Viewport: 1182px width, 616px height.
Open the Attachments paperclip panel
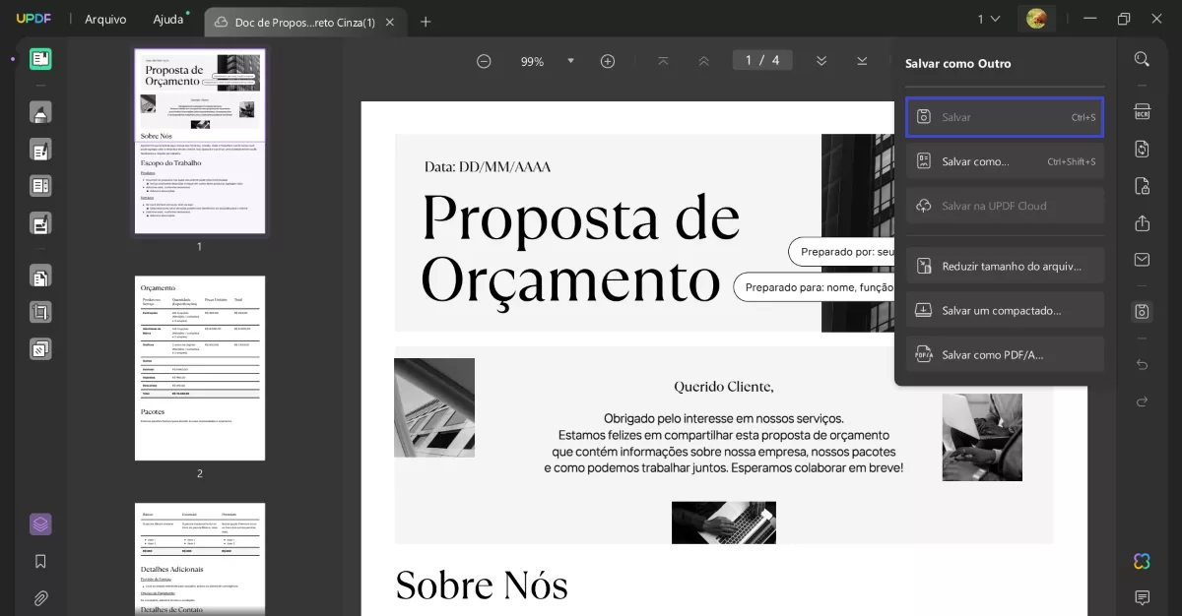tap(40, 597)
